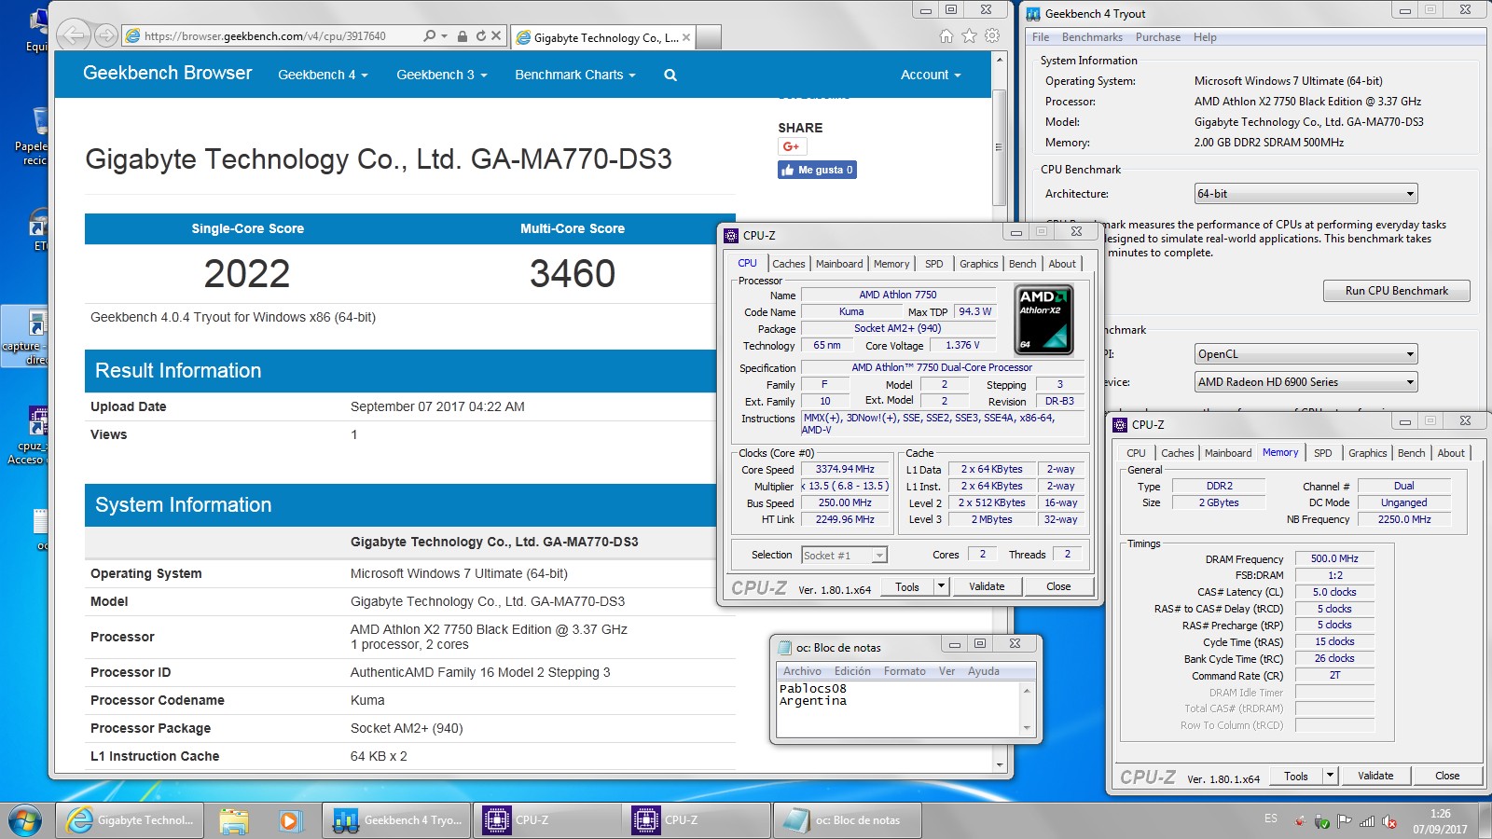Switch to the Bloc de notas taskbar button
This screenshot has height=839, width=1492.
[x=847, y=820]
